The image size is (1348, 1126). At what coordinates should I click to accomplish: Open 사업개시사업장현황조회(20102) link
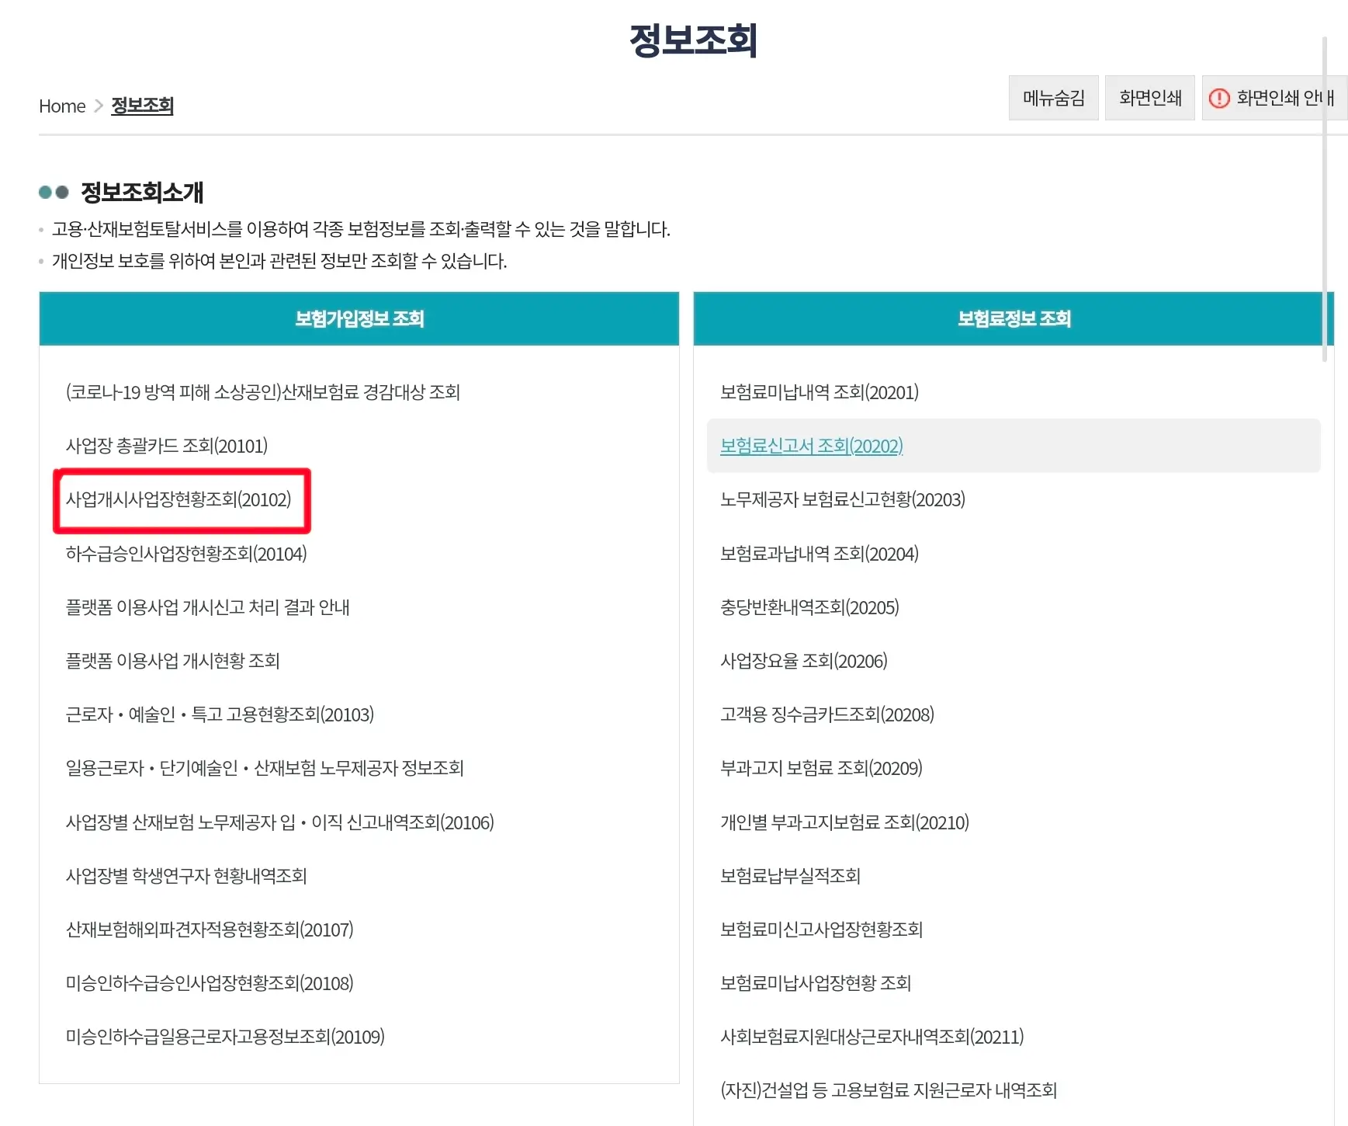pos(178,499)
